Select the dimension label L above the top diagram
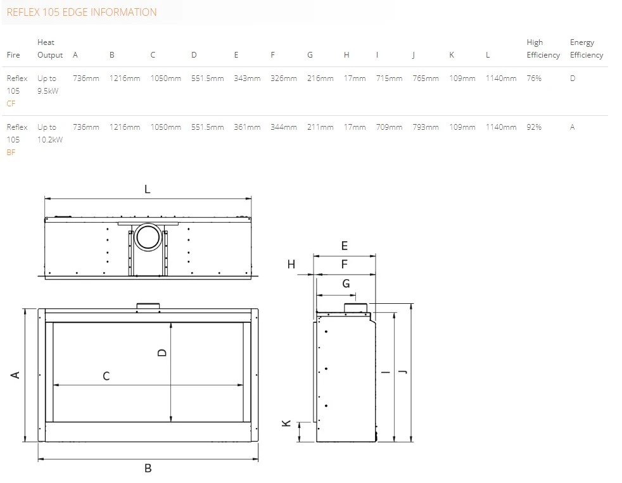This screenshot has height=483, width=622. (x=146, y=189)
